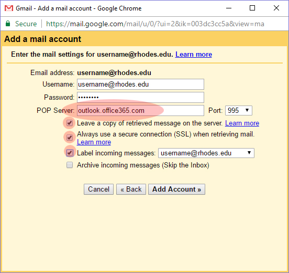Click into the Password field

(140, 98)
